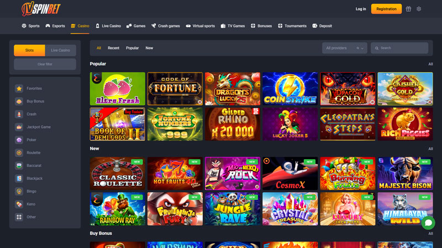The width and height of the screenshot is (442, 248).
Task: Select the Roulette category icon
Action: coord(19,153)
